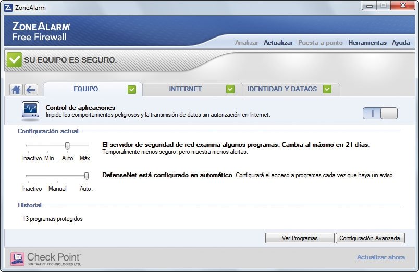
Task: Click the 'SU EQUIPO ES SEGURO.' status text
Action: coord(70,60)
